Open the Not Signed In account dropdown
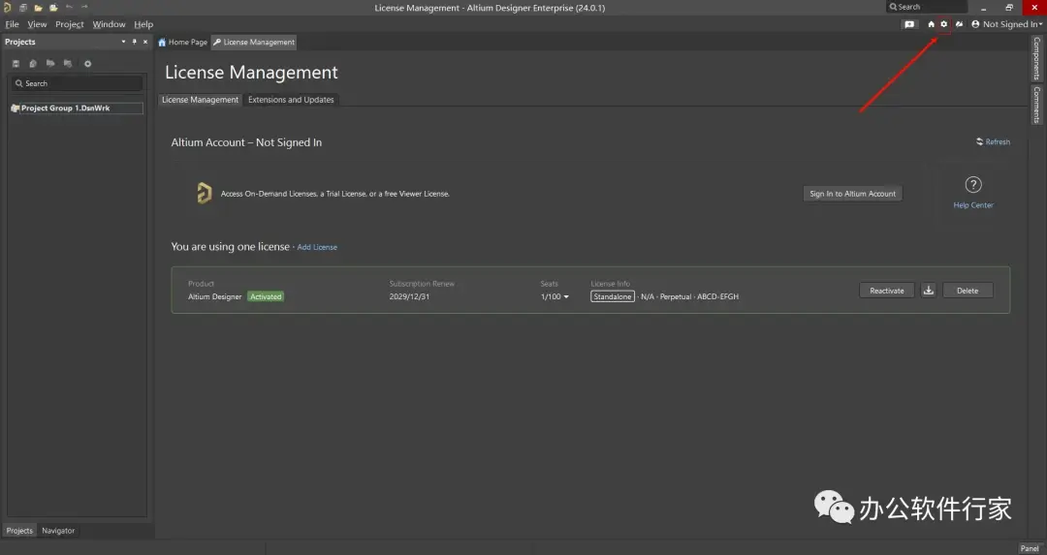The width and height of the screenshot is (1047, 555). (1007, 24)
